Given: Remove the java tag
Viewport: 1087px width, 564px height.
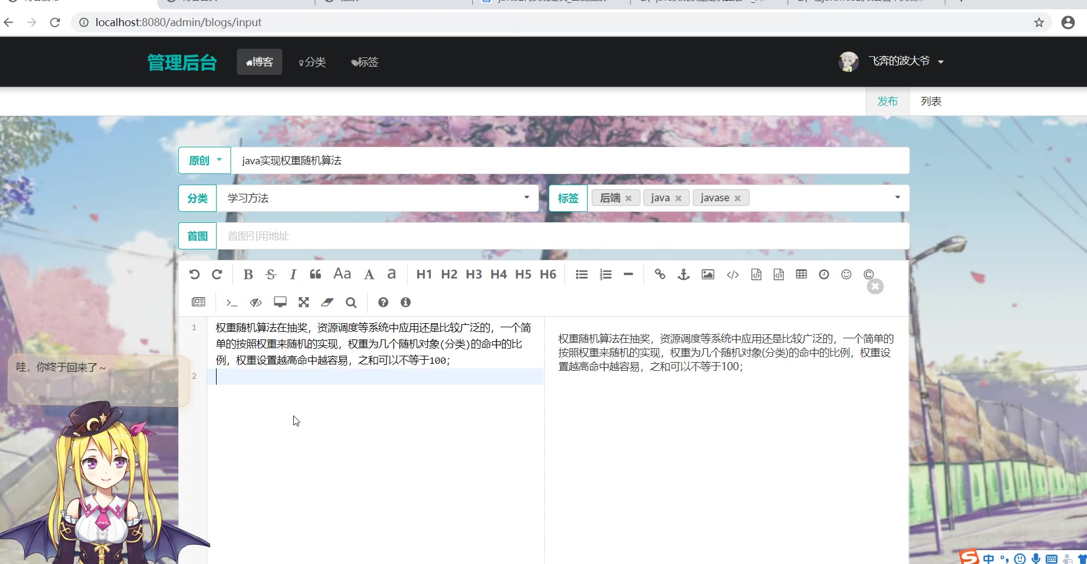Looking at the screenshot, I should [x=678, y=198].
